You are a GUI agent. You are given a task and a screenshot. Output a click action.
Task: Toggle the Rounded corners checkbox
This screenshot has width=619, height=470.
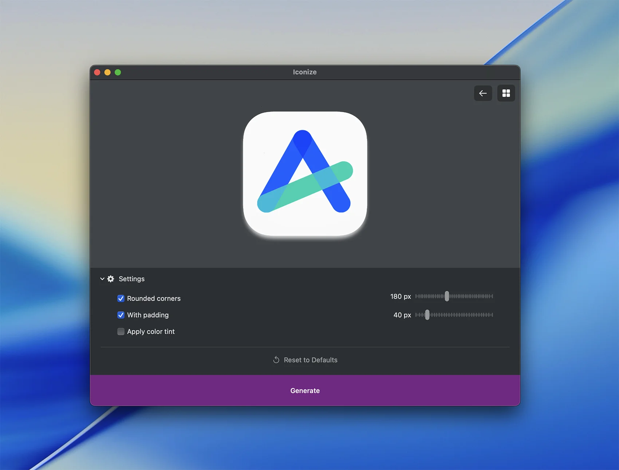coord(121,299)
